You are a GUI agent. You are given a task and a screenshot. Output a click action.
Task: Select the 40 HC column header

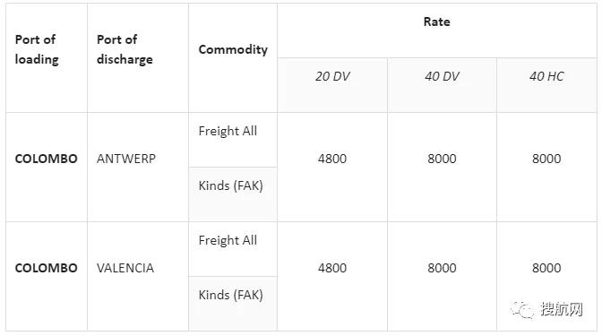(546, 85)
